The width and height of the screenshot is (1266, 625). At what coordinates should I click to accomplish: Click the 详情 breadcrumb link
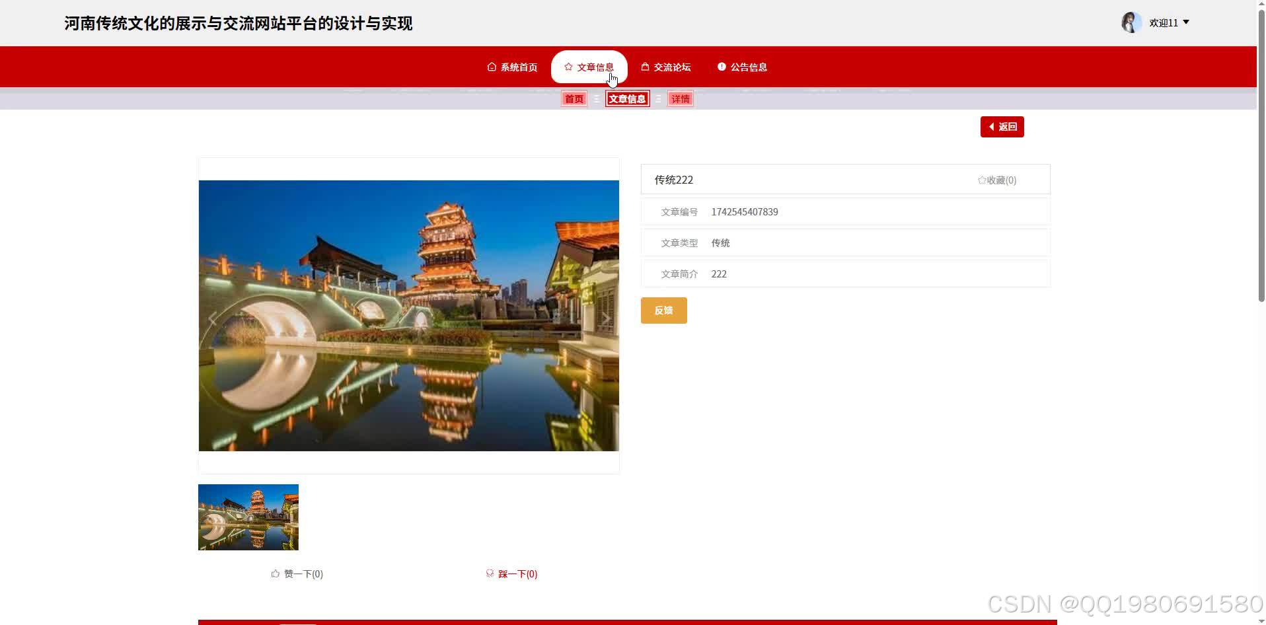(x=681, y=98)
